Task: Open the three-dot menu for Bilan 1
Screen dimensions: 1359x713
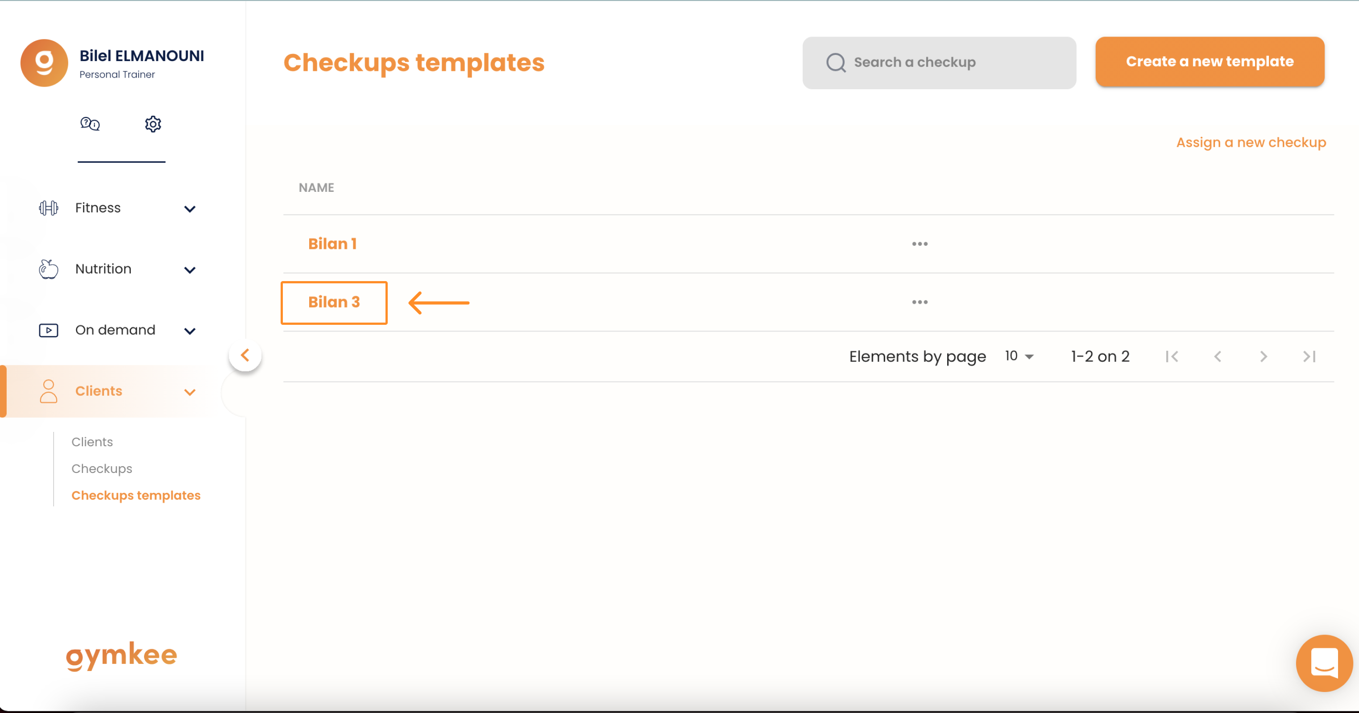Action: point(920,244)
